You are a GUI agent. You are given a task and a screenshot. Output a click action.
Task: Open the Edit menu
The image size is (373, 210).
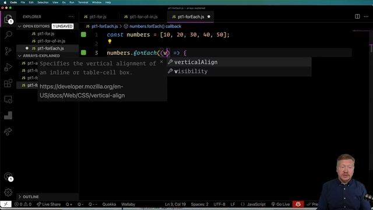(31, 2)
